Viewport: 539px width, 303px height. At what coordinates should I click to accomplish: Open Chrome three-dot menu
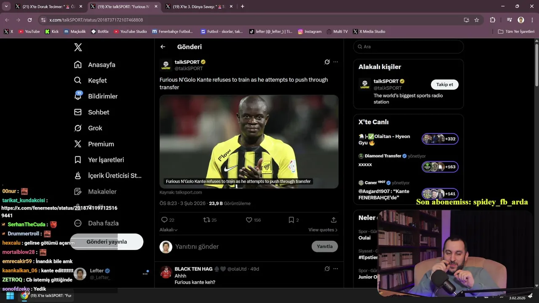pyautogui.click(x=532, y=20)
